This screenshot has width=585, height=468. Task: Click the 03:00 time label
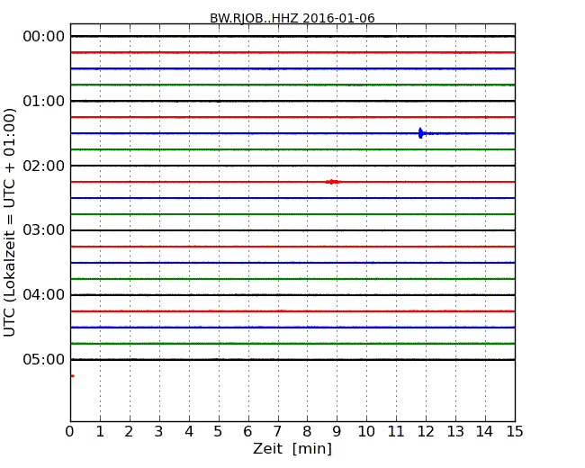44,230
